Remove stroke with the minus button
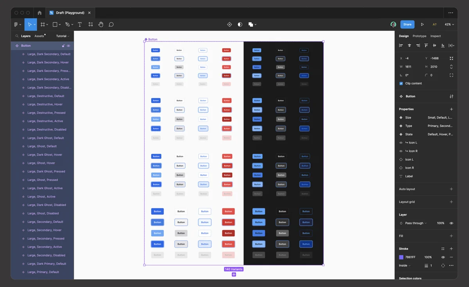 [x=451, y=257]
